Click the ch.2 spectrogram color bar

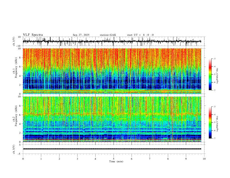[x=210, y=122]
